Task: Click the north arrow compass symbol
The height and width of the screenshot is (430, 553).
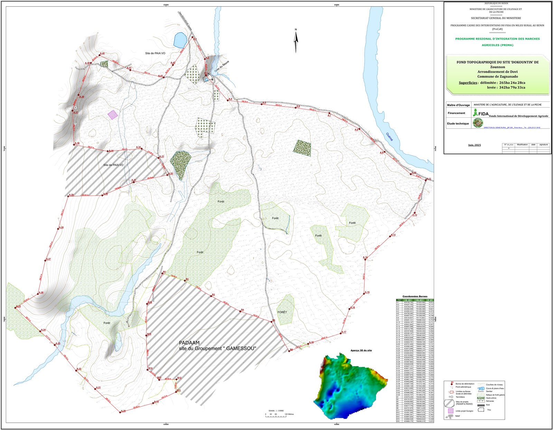Action: coord(296,41)
